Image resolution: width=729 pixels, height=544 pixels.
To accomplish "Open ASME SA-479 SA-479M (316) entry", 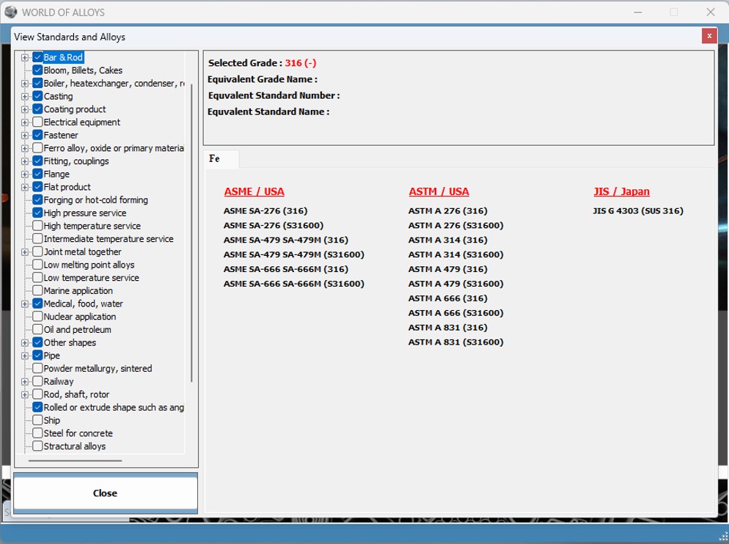I will coord(285,240).
